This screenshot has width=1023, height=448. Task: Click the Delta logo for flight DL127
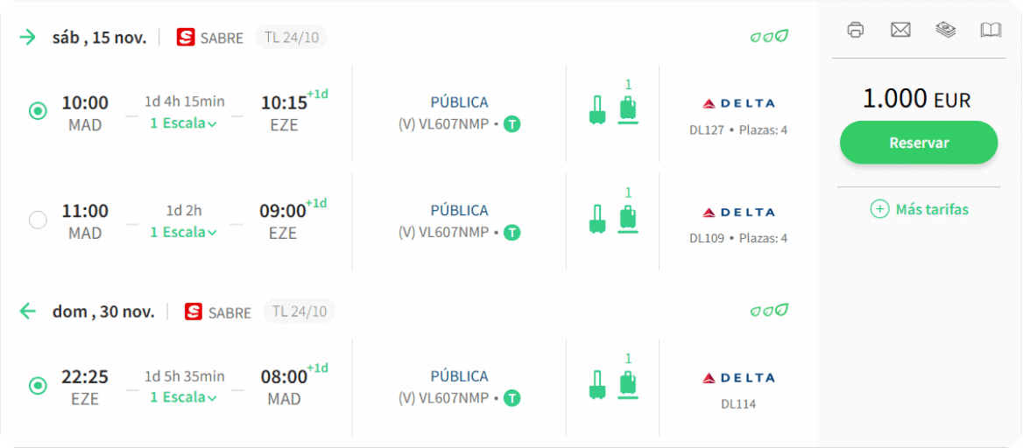tap(738, 103)
